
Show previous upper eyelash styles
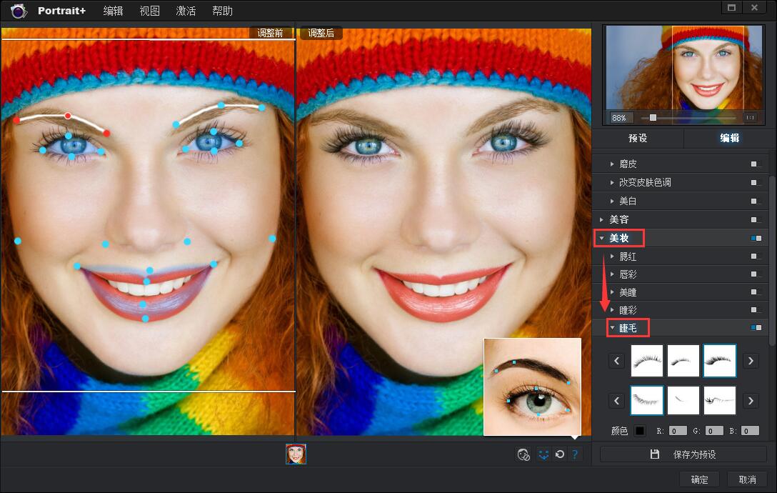pyautogui.click(x=616, y=361)
